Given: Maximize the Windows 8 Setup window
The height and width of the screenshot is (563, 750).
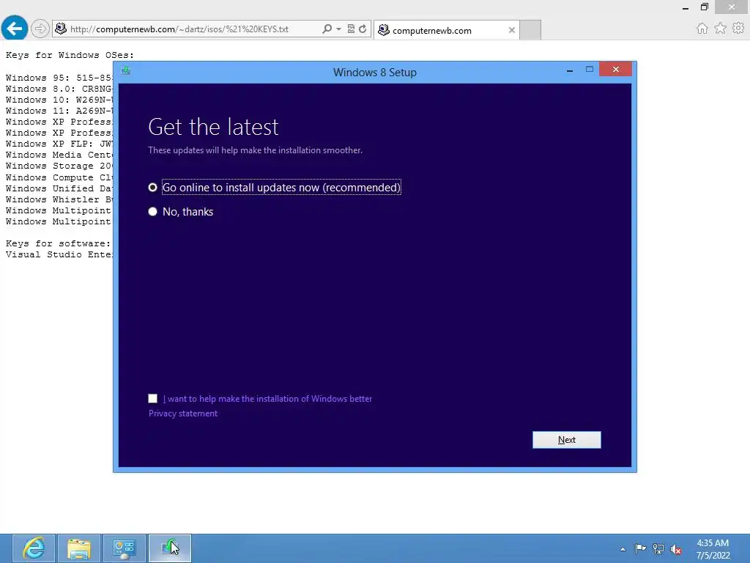Looking at the screenshot, I should [x=590, y=70].
